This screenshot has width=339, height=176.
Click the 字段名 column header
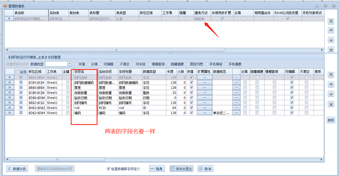pyautogui.click(x=84, y=72)
